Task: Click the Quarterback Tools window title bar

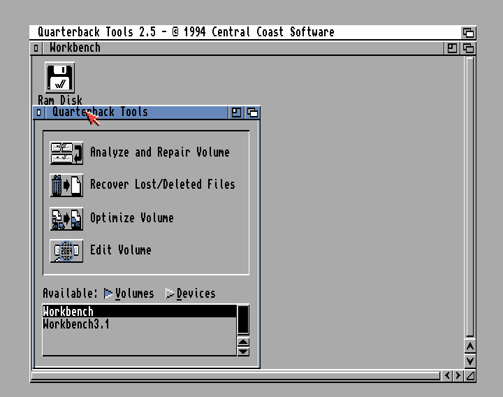Action: (137, 113)
